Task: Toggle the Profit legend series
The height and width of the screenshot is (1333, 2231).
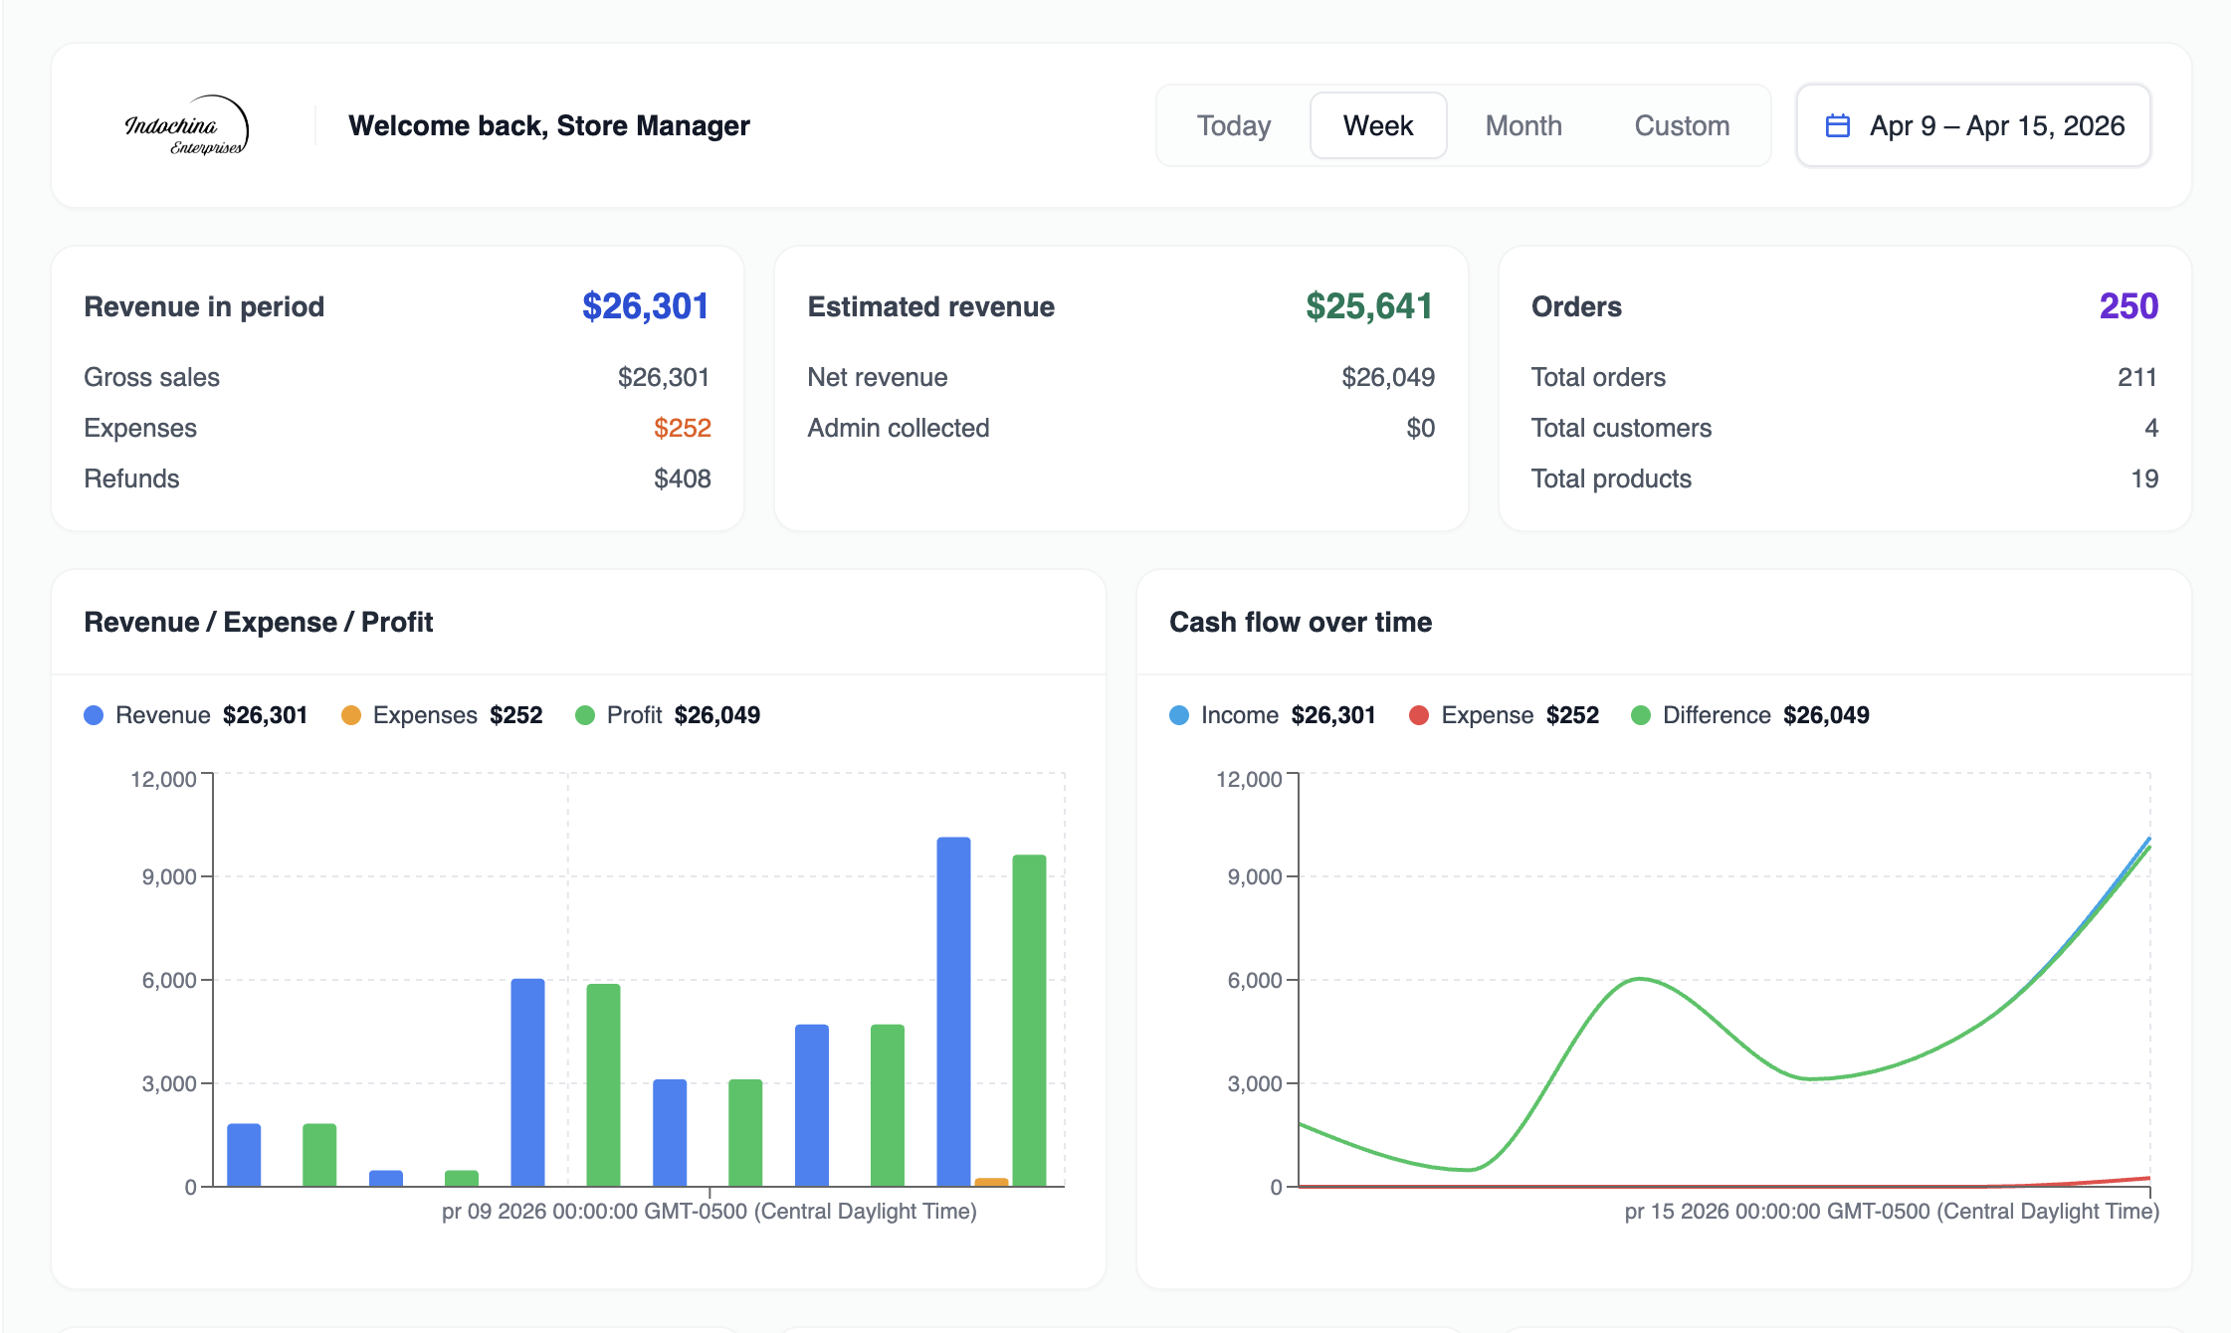Action: pos(634,715)
